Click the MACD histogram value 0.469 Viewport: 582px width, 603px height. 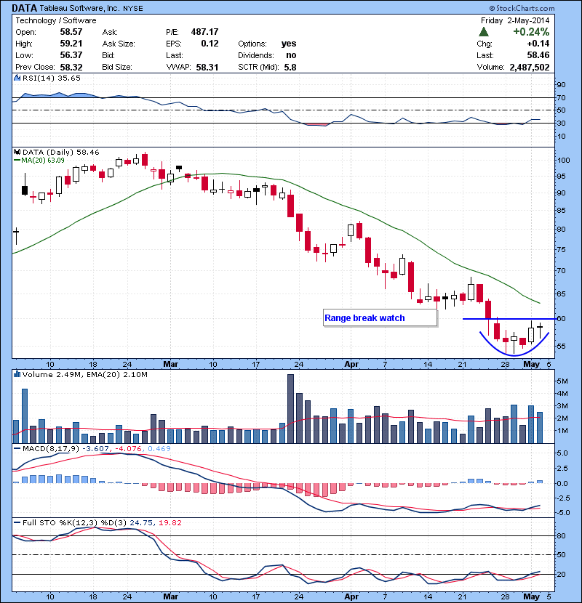(159, 448)
